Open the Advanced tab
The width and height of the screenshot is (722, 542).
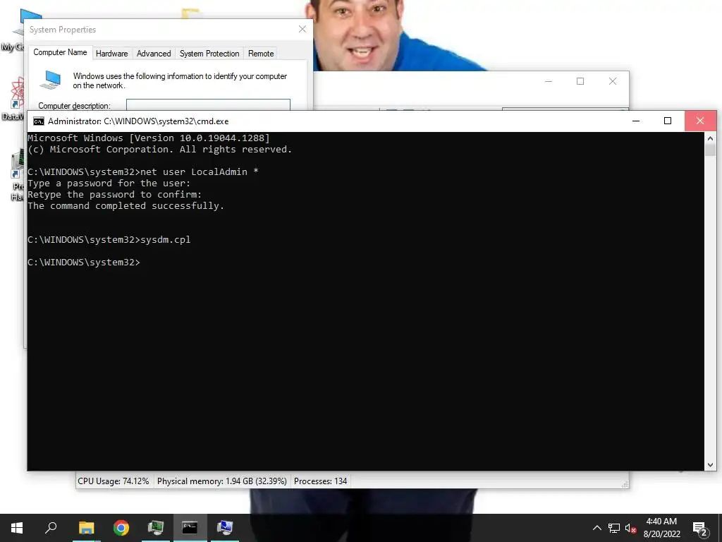(x=154, y=54)
